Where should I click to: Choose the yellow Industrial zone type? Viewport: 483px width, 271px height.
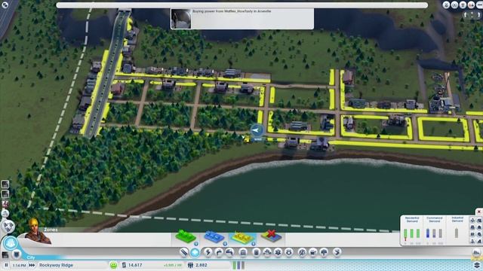[x=242, y=237]
